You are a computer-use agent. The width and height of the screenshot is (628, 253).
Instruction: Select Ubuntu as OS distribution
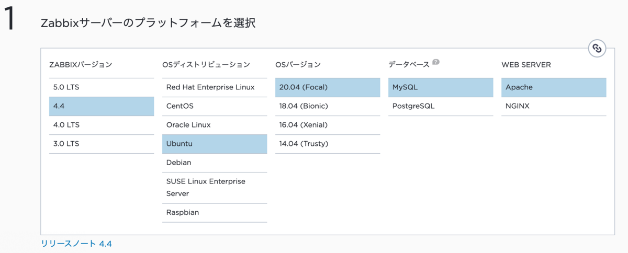(215, 144)
